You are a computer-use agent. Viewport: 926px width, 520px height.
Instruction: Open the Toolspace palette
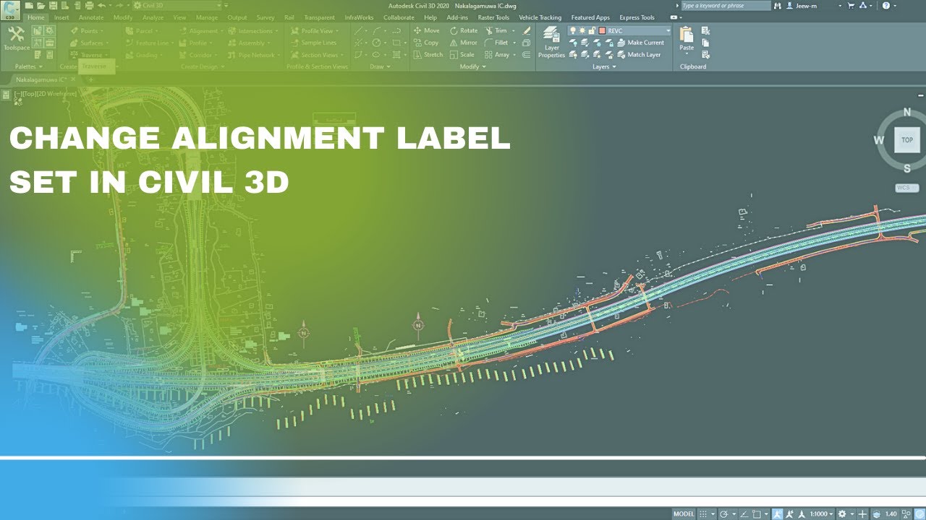(16, 38)
